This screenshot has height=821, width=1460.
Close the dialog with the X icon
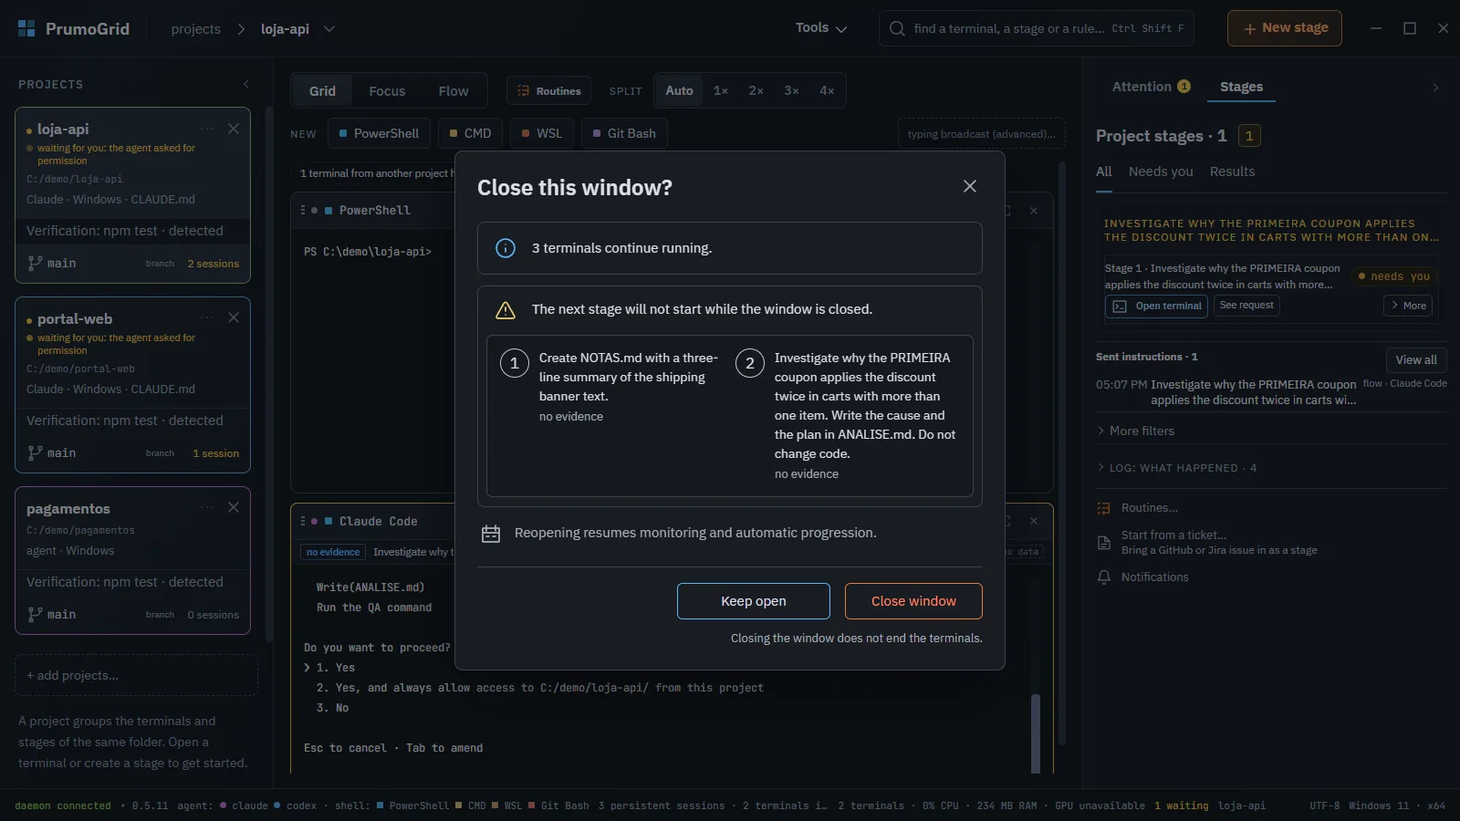coord(969,186)
